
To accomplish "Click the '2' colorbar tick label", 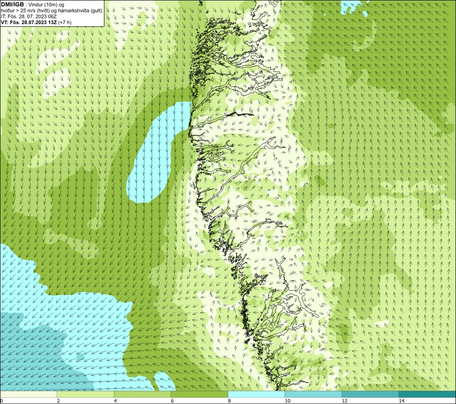I will (58, 401).
